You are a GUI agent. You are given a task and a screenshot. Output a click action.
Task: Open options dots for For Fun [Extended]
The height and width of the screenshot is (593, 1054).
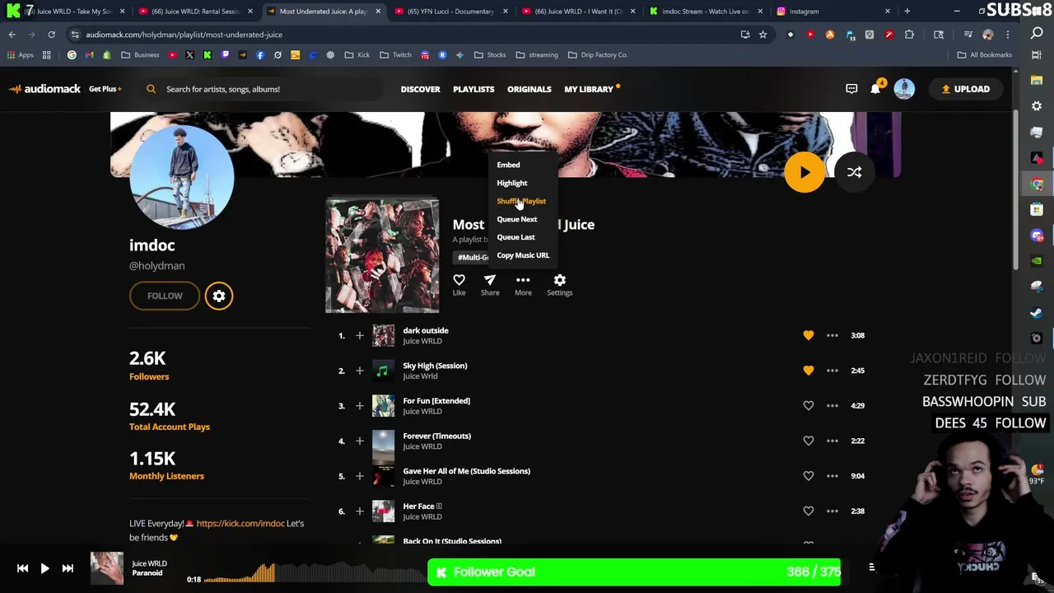[832, 405]
